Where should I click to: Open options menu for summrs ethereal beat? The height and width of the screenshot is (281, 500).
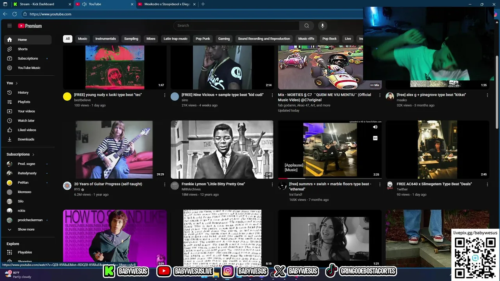[x=380, y=184]
